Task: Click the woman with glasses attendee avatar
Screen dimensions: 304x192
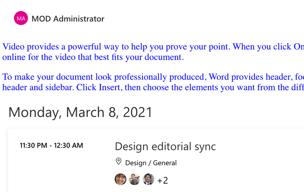Action: coord(120,179)
